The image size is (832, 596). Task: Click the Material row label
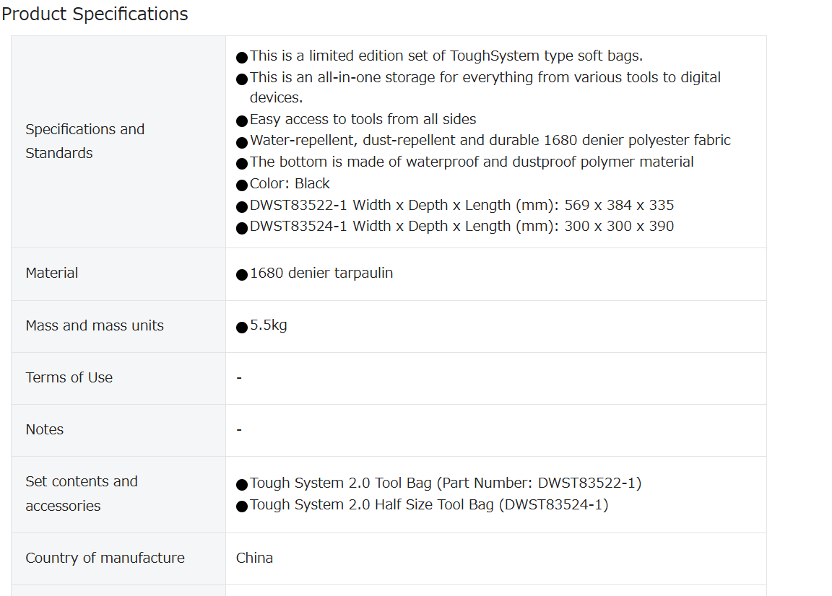pos(52,273)
